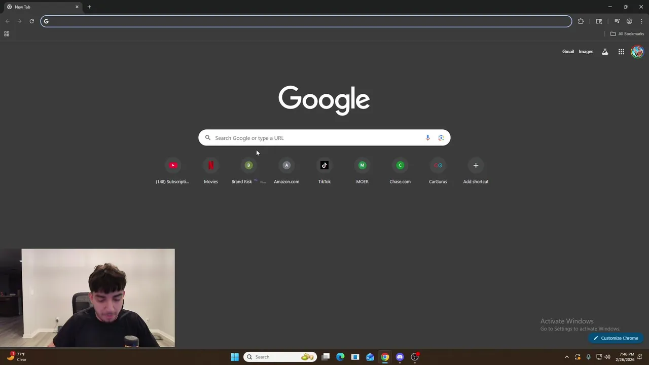Open the tab search icon in toolbar

pos(599,21)
